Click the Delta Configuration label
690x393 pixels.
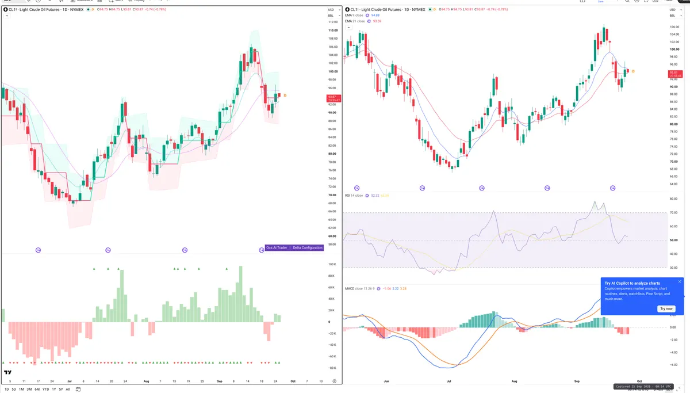point(308,248)
